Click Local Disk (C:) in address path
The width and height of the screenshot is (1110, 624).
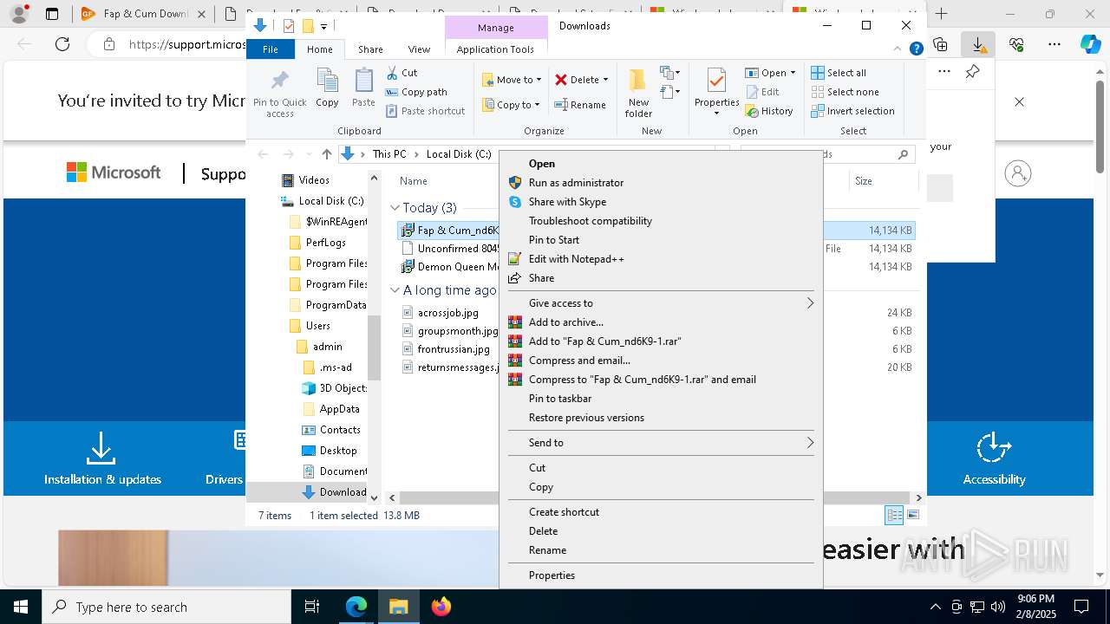pyautogui.click(x=459, y=154)
